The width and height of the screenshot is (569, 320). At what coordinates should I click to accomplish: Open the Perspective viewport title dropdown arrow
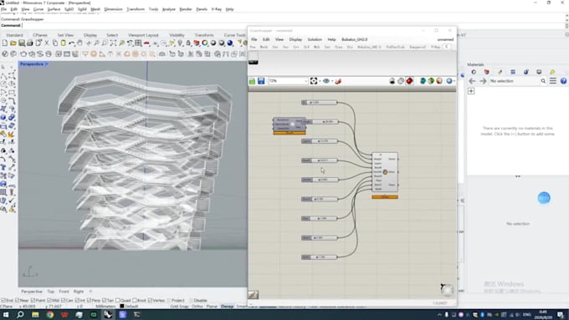(47, 64)
